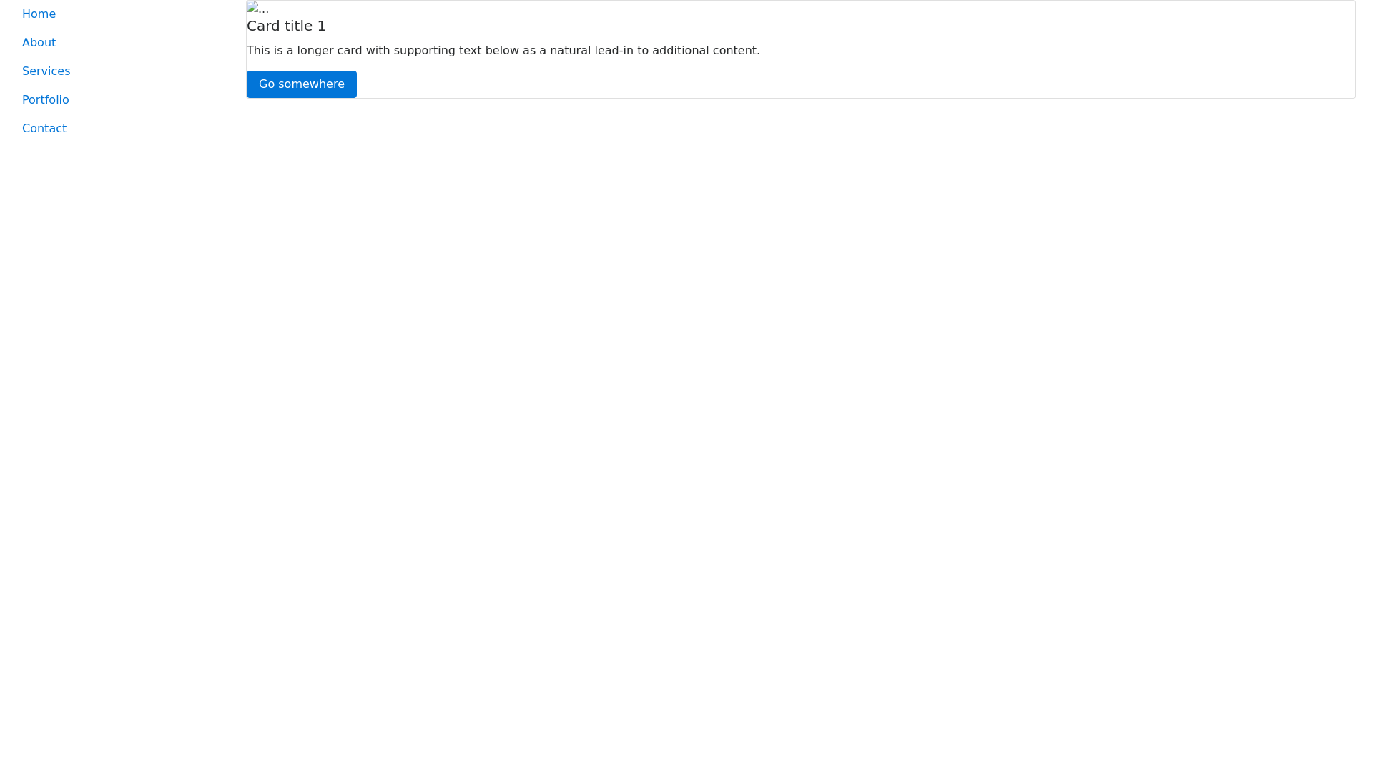Click the Card title 1 heading

click(x=286, y=26)
